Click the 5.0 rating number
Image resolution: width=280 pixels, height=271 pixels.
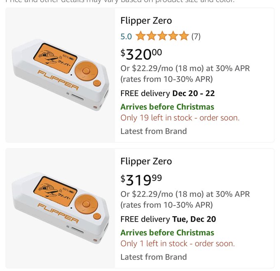click(126, 36)
